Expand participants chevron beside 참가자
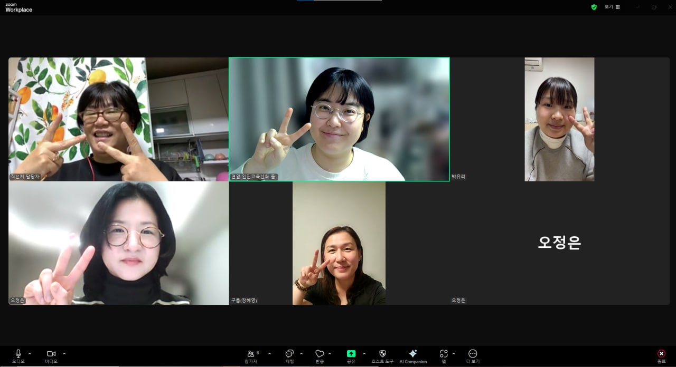The width and height of the screenshot is (676, 367). click(269, 353)
